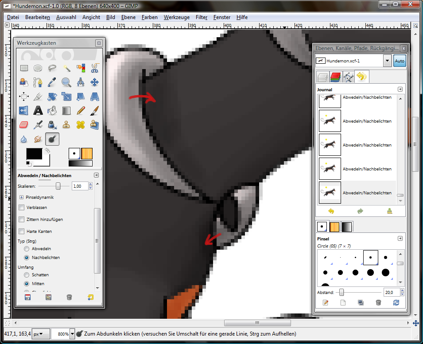Open the tool options panel menu arrow

[96, 175]
